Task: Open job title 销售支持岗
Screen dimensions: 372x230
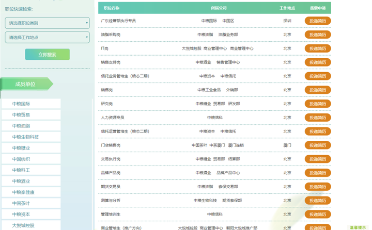Action: (x=111, y=62)
